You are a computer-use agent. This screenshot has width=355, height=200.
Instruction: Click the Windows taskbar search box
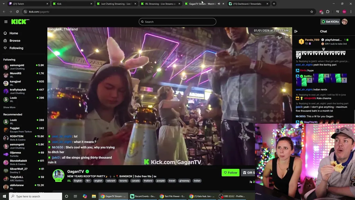[35, 196]
